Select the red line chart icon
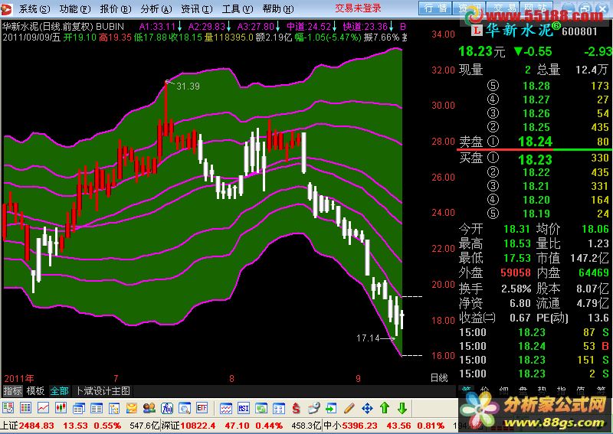613x434 pixels. click(x=43, y=408)
